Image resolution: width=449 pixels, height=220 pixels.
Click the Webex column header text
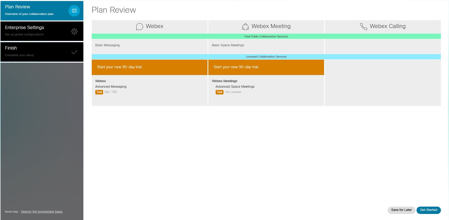[155, 26]
